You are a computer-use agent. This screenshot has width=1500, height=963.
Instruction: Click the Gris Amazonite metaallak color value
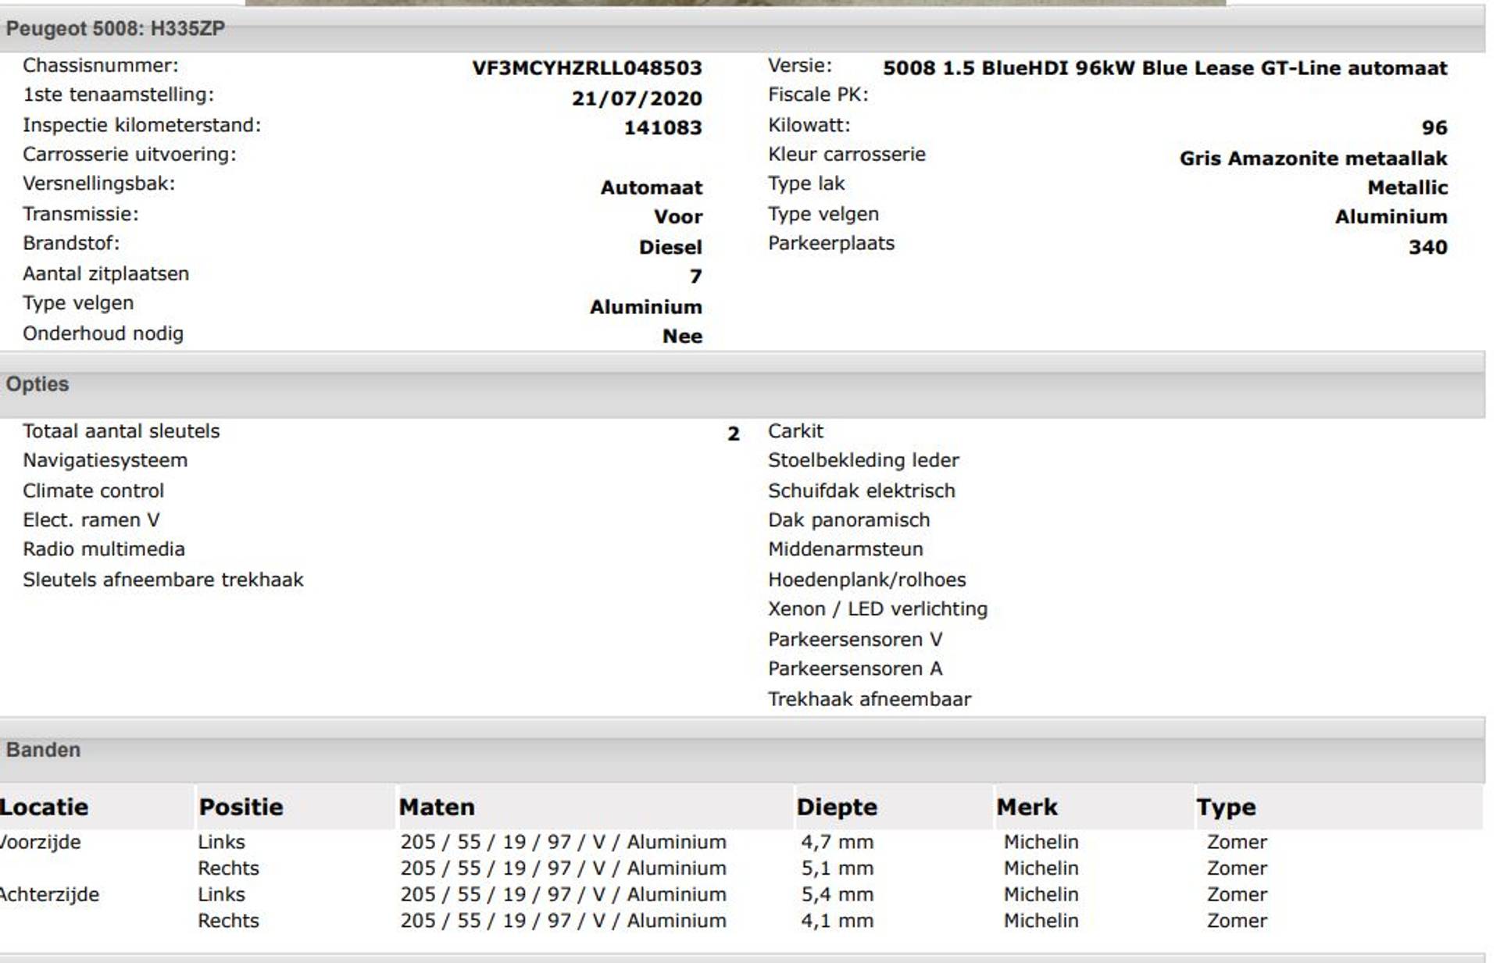point(1313,159)
